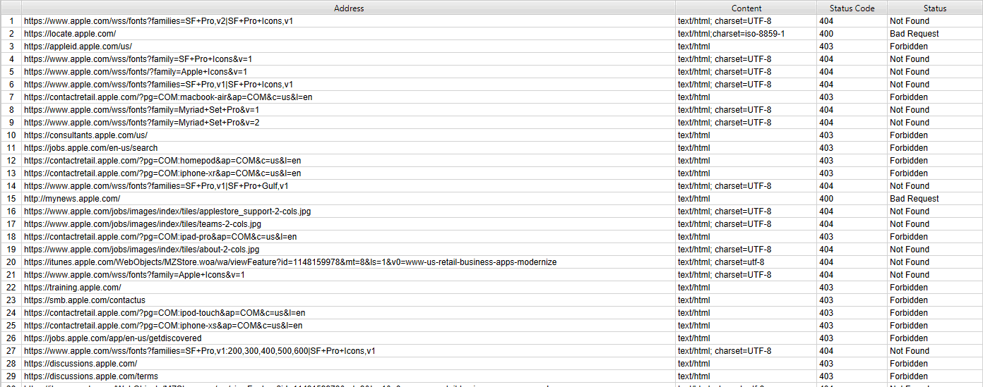Click the Status column header

click(x=934, y=8)
